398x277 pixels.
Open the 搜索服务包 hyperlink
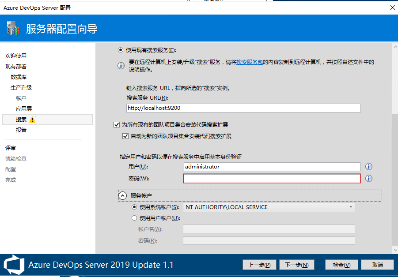click(x=250, y=62)
